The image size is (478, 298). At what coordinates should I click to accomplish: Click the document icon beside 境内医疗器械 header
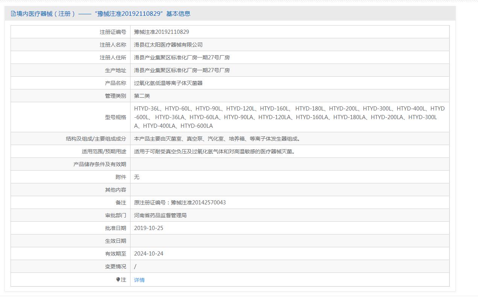(x=13, y=14)
